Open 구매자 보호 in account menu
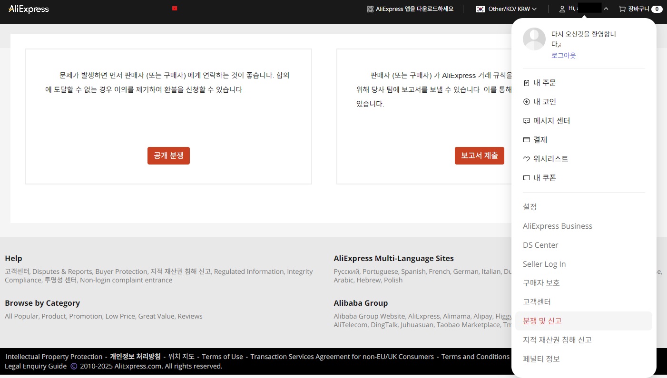 point(541,283)
